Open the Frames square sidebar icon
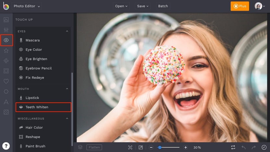Screen dimensions: 270x152 (6, 71)
